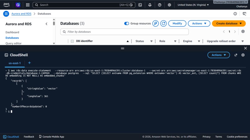
Task: Open the notifications bell
Action: tap(150, 5)
